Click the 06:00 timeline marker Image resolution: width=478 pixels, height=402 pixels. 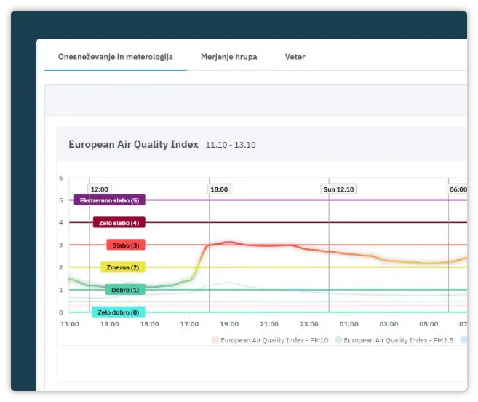(x=458, y=189)
